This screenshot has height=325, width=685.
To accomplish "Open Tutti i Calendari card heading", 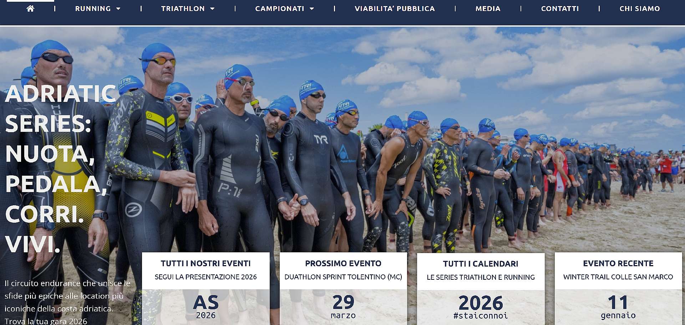I will pyautogui.click(x=481, y=264).
